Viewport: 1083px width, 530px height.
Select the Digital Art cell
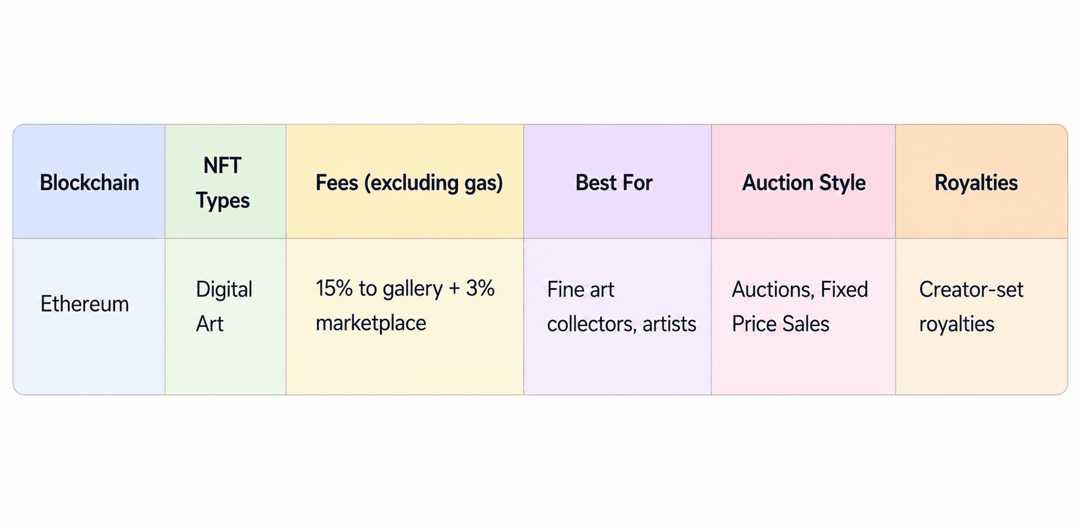[226, 316]
